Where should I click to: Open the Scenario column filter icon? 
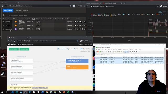pyautogui.click(x=10, y=19)
